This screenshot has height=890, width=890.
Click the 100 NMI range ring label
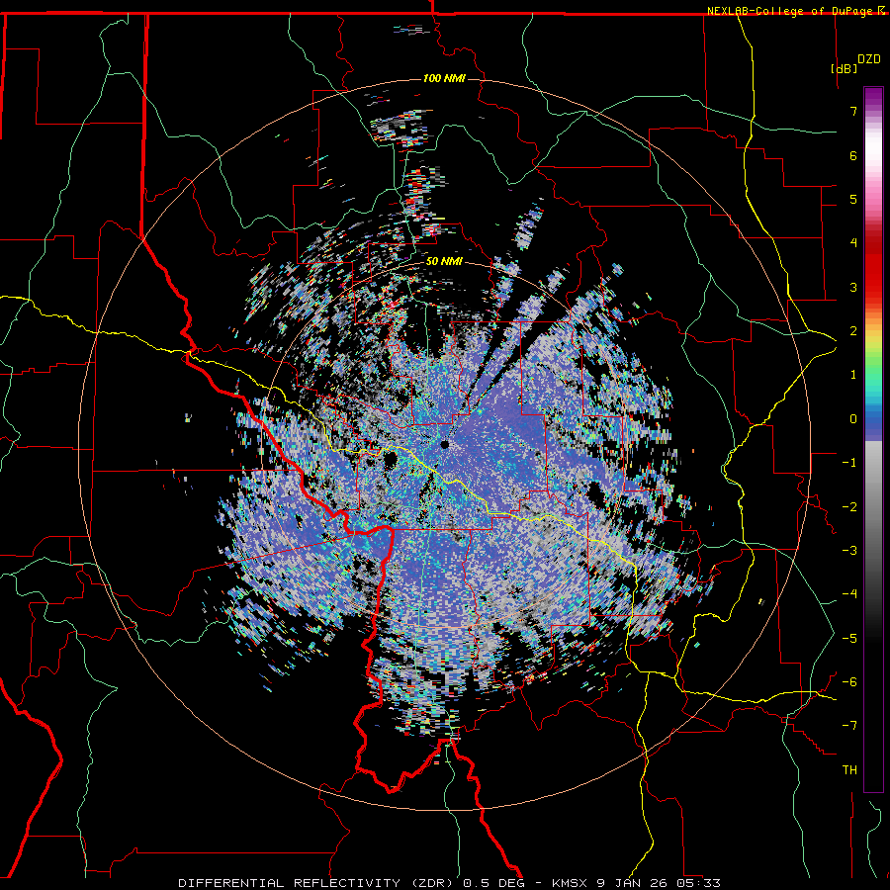click(444, 78)
